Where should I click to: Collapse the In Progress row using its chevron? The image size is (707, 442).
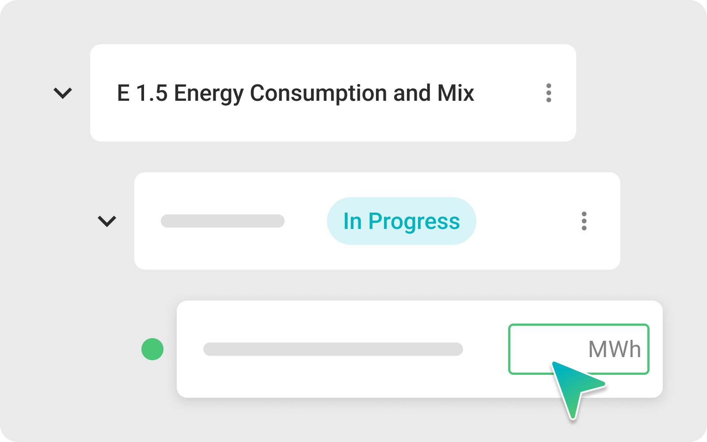pos(107,221)
